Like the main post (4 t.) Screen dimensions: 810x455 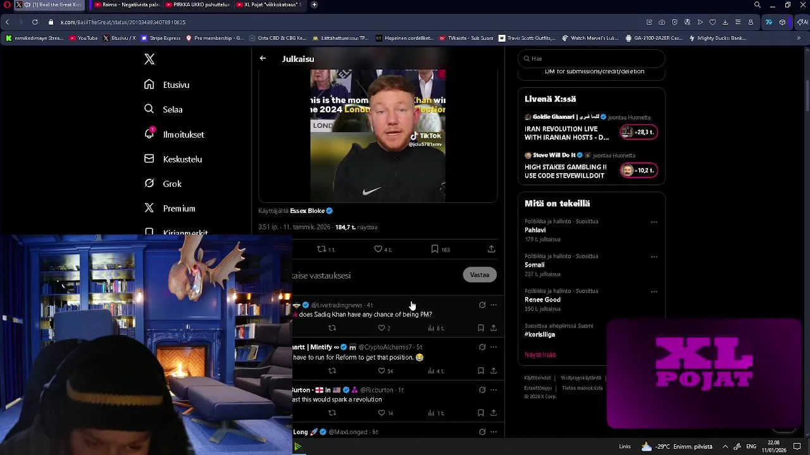(x=382, y=249)
